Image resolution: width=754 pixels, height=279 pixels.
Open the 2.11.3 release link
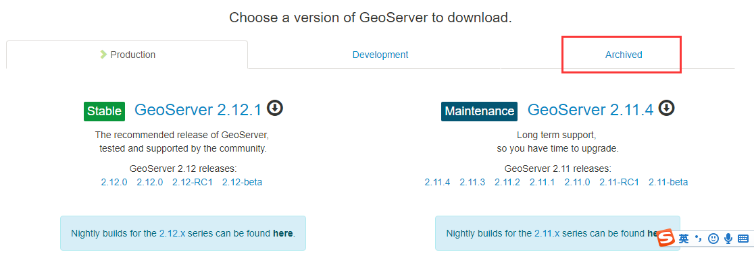click(472, 182)
